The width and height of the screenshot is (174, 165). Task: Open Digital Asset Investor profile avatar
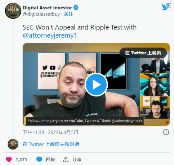point(13,11)
